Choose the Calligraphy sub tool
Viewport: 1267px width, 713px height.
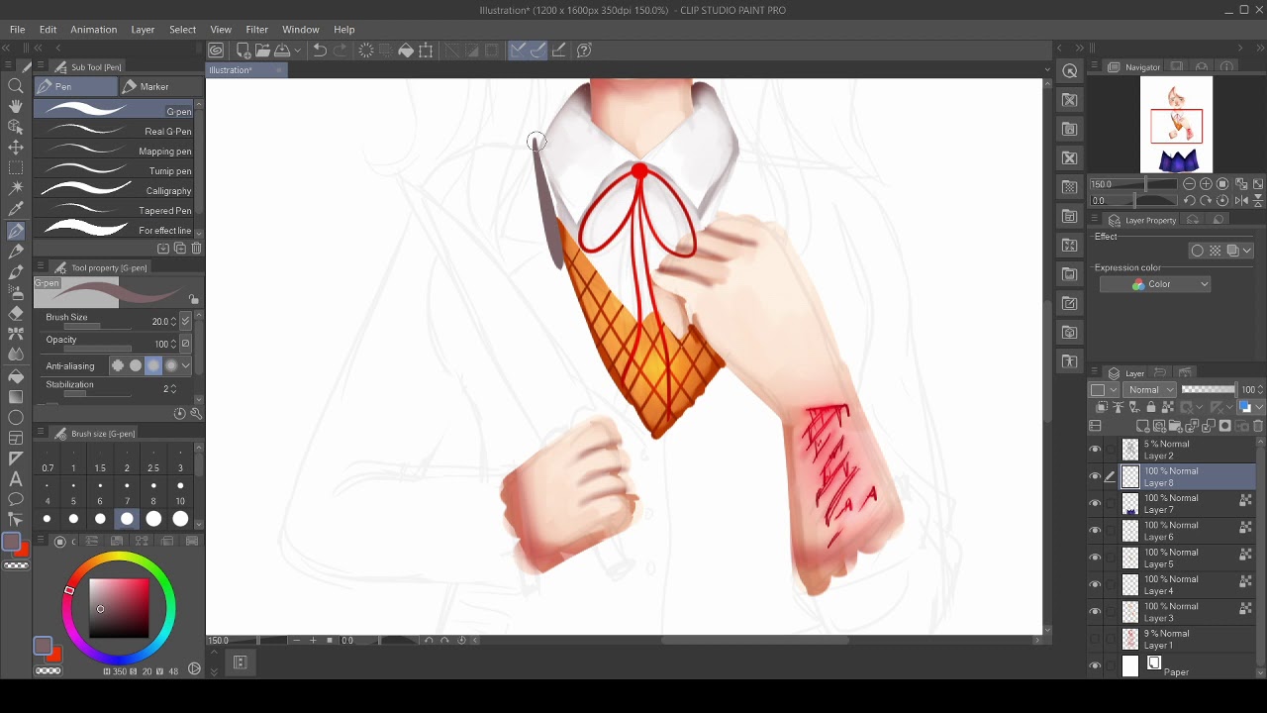point(114,190)
